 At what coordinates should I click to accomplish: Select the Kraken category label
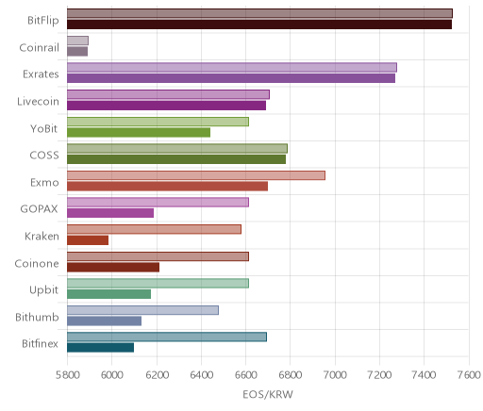[42, 237]
